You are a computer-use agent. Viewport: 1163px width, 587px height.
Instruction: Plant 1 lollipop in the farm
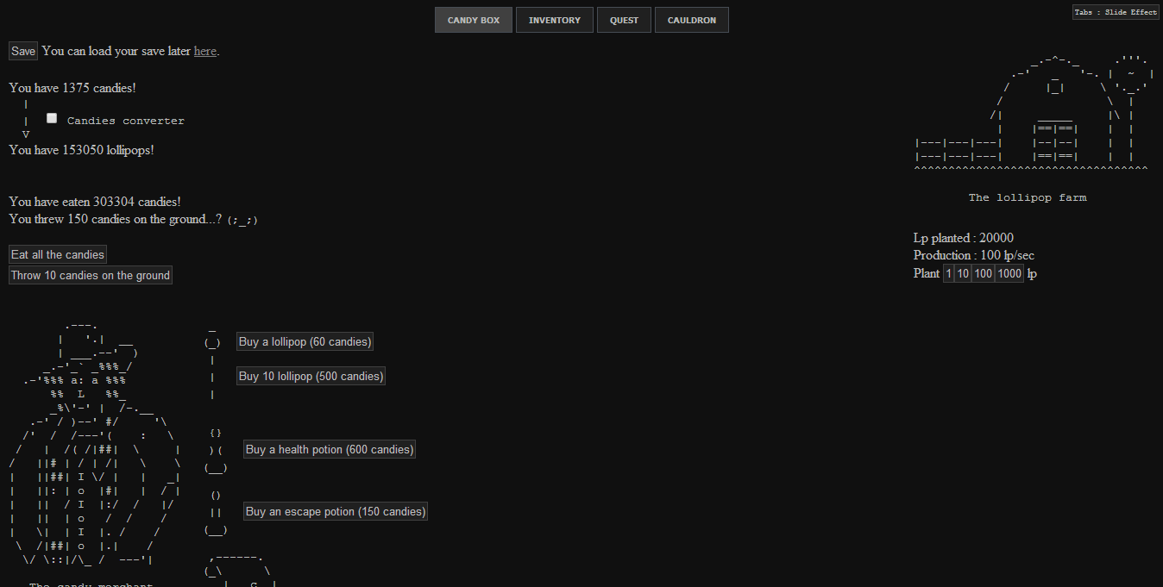click(948, 273)
